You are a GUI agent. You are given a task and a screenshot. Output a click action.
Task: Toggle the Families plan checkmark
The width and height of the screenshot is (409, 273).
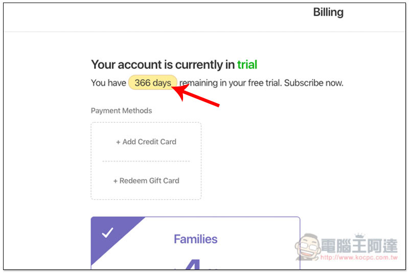(107, 233)
